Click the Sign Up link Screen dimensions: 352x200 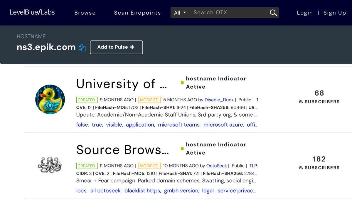(335, 13)
